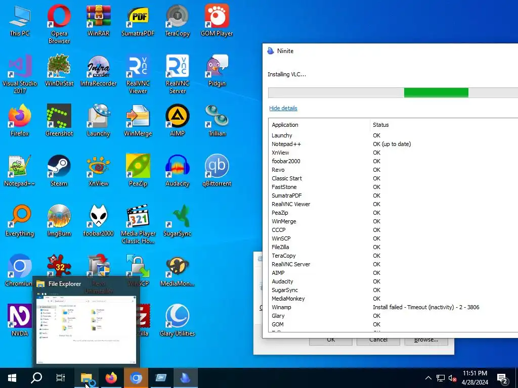Screen dimensions: 518x388
Task: Launch RealVNC Viewer shortcut
Action: pos(138,74)
